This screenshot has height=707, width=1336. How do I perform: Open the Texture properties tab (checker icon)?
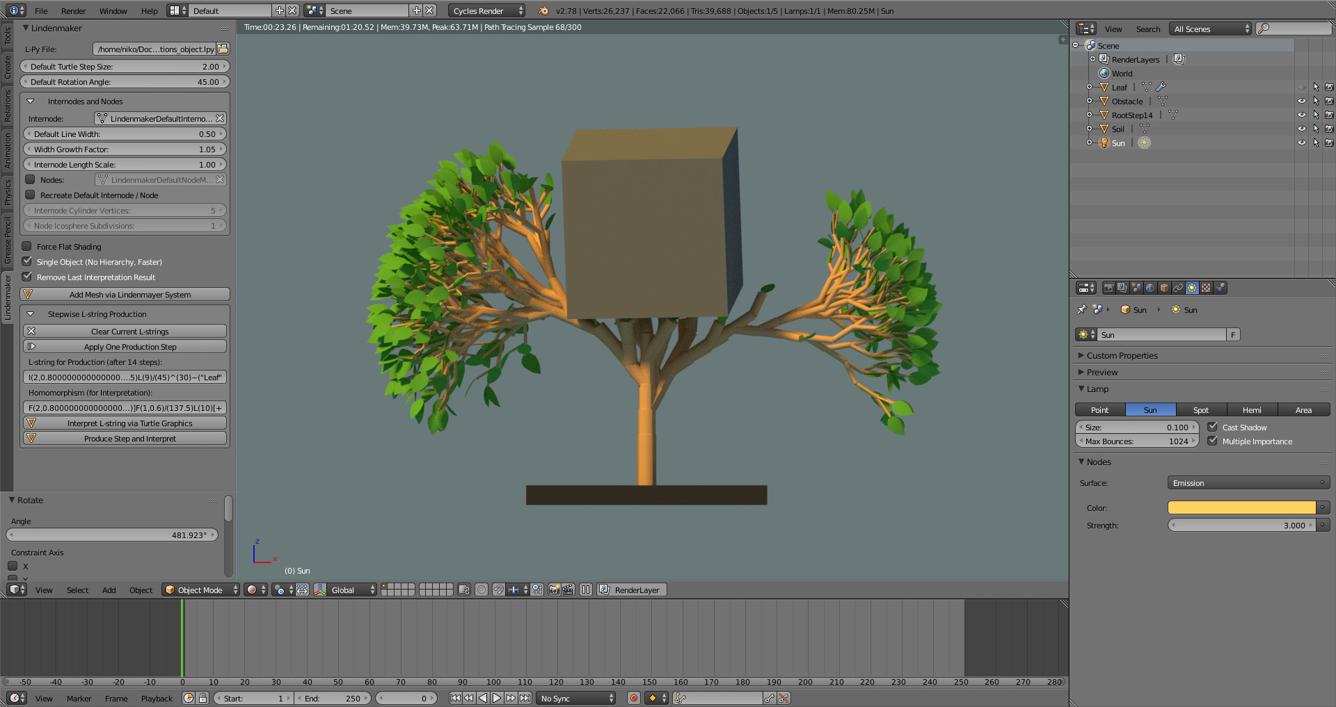point(1206,288)
